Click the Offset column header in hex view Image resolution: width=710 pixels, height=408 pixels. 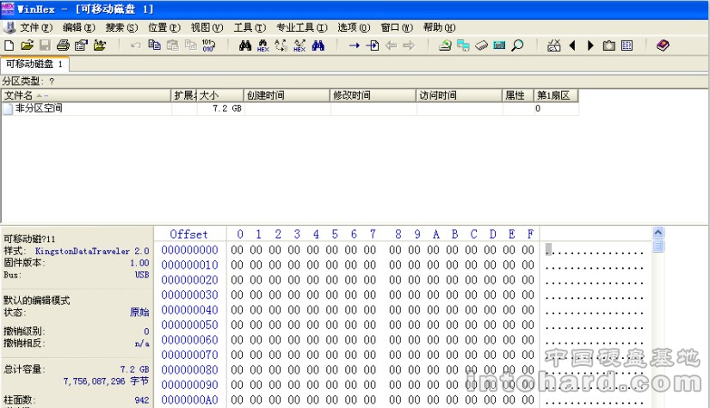pyautogui.click(x=188, y=234)
